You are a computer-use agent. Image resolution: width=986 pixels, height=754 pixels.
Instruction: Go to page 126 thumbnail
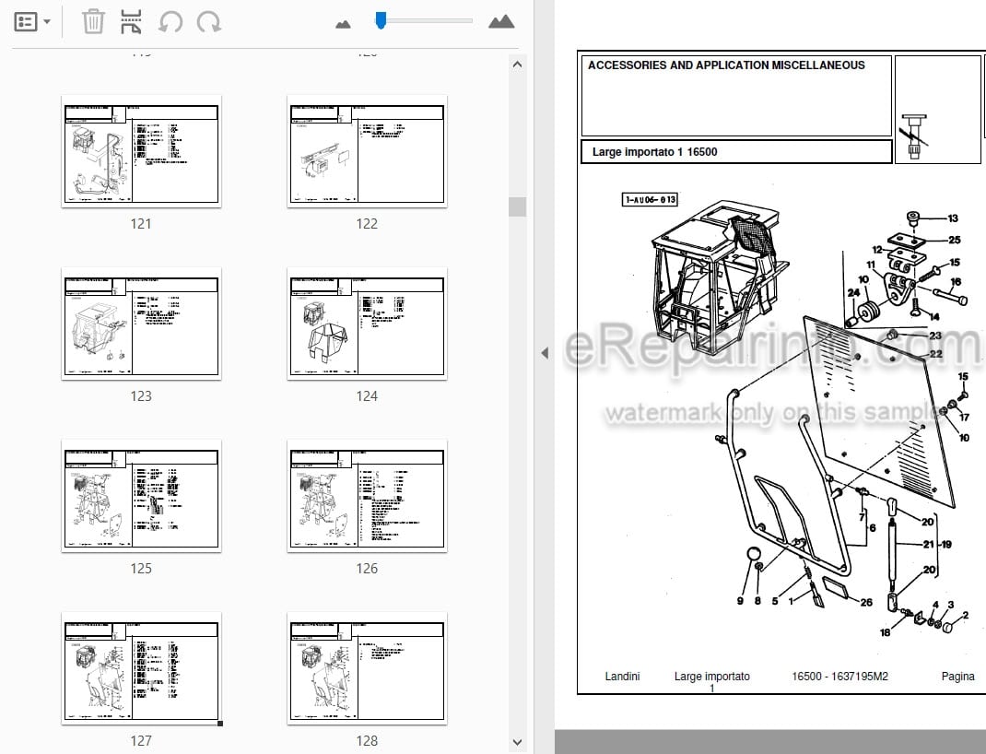(x=368, y=496)
